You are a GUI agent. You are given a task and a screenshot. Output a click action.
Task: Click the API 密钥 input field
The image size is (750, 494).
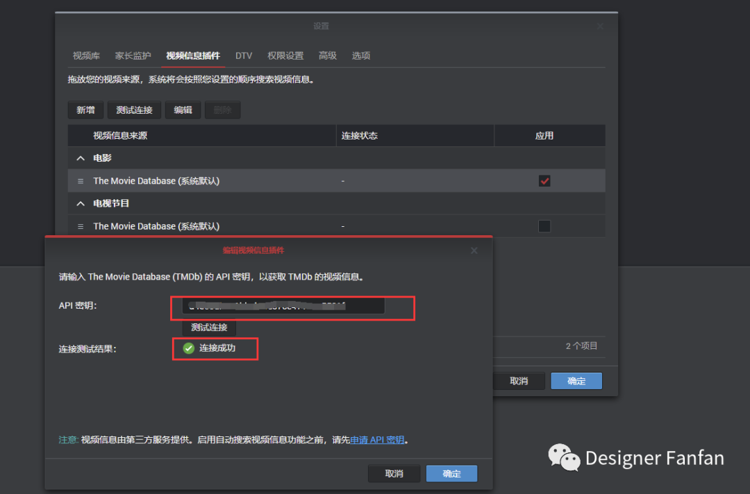coord(283,306)
